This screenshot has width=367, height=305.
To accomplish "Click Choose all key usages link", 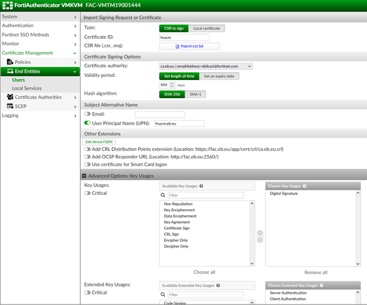I will pos(204,272).
